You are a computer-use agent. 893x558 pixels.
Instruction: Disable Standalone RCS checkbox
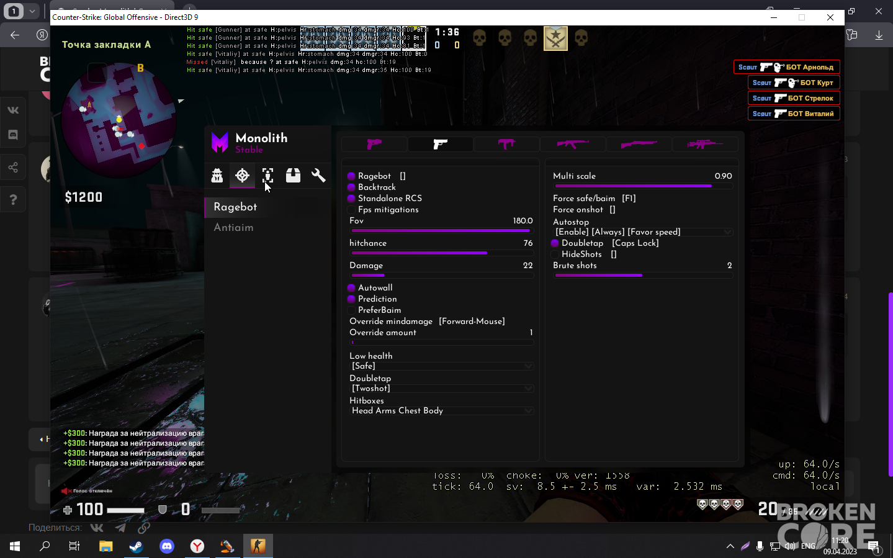(x=351, y=199)
